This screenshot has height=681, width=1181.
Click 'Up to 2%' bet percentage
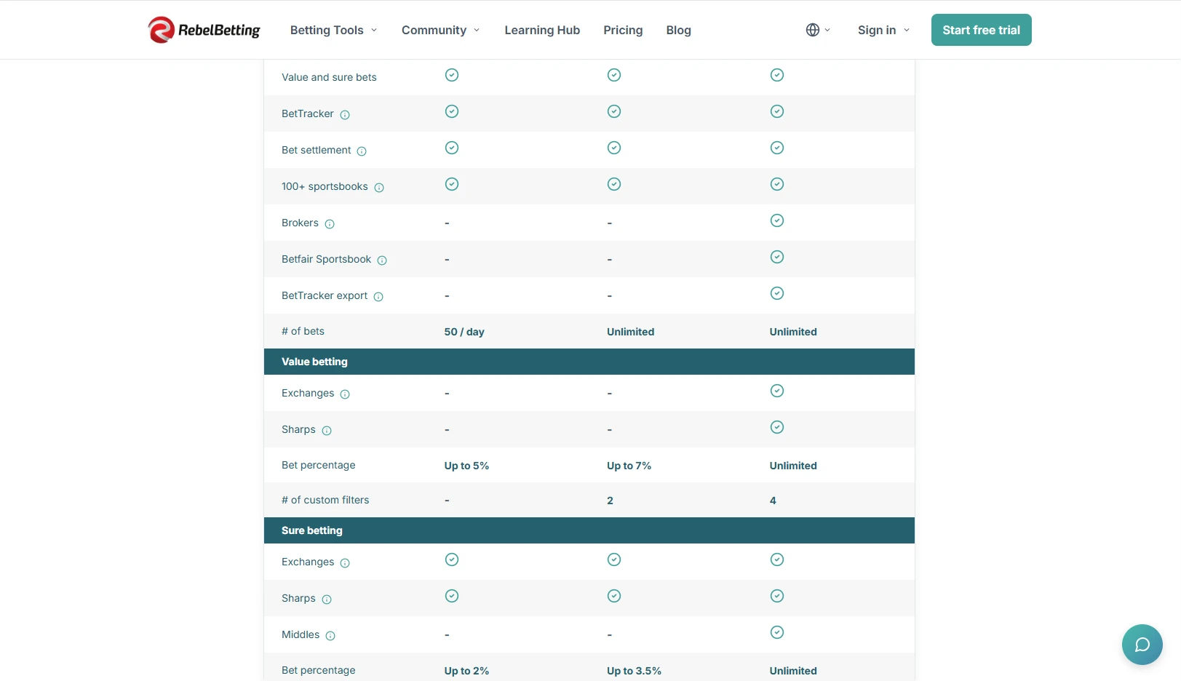pos(466,671)
